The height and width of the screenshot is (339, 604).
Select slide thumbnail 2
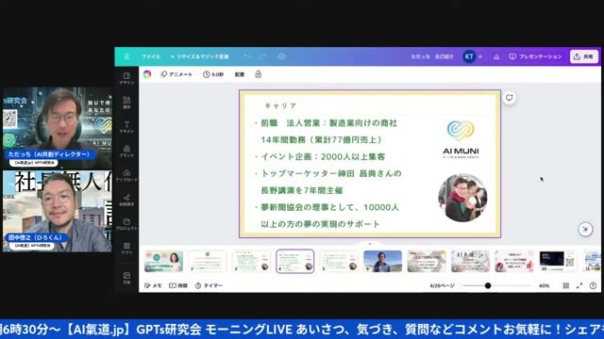(208, 262)
